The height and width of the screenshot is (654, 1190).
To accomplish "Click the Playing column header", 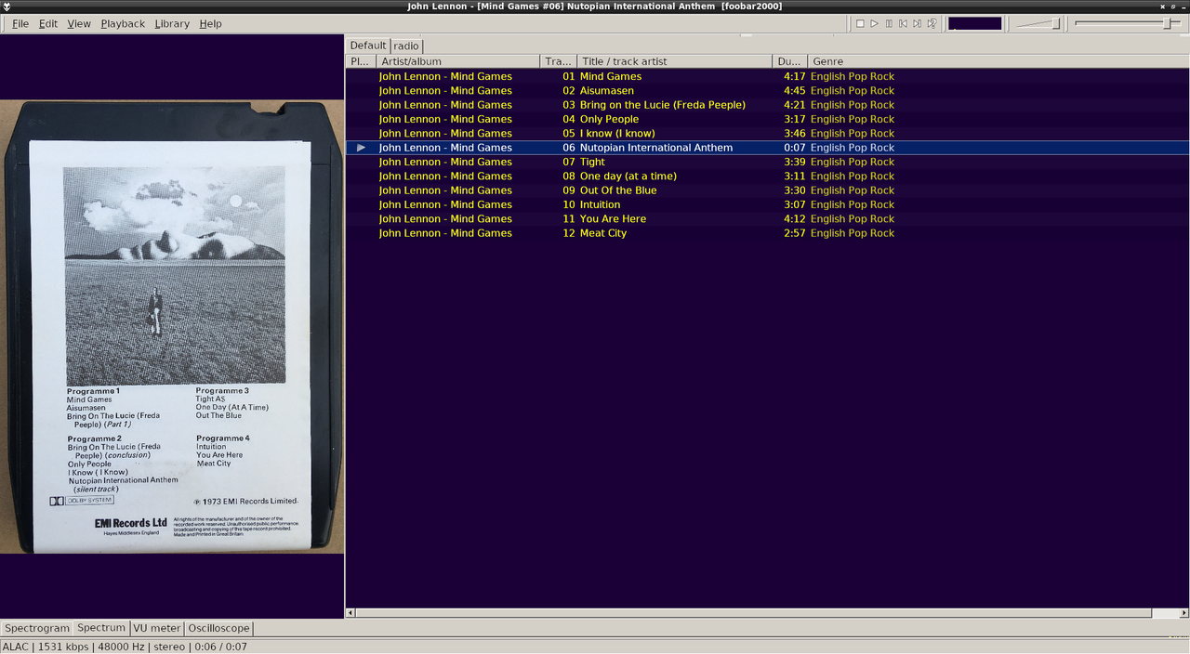I will tap(361, 61).
